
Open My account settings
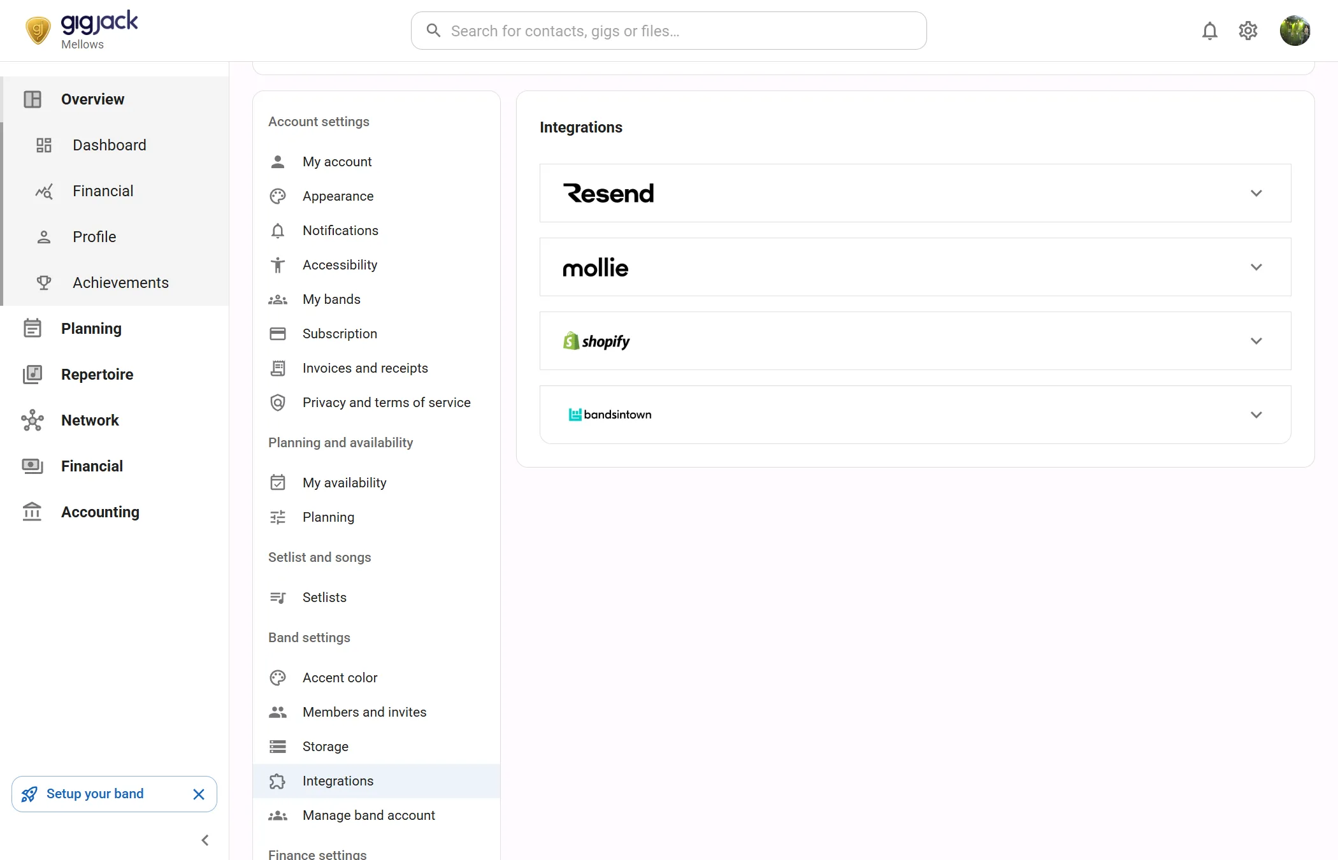[x=377, y=162]
